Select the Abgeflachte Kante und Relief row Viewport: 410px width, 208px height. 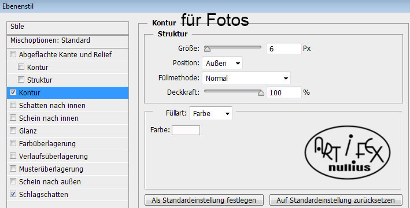68,54
